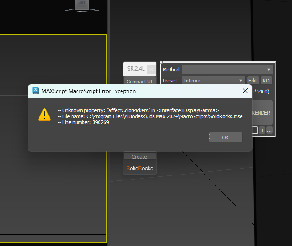Click the SolidRocks logo text
This screenshot has width=292, height=246.
click(x=140, y=168)
